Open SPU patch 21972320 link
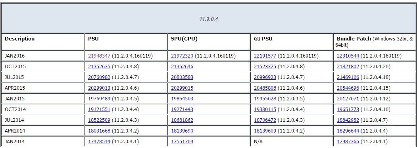 [x=182, y=56]
